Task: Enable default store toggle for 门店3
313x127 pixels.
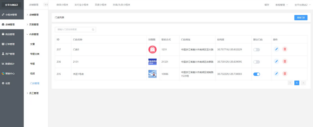Action: [257, 50]
